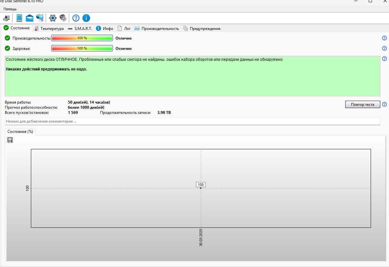
Task: Open the report notepad toolbar icon
Action: coord(19,18)
